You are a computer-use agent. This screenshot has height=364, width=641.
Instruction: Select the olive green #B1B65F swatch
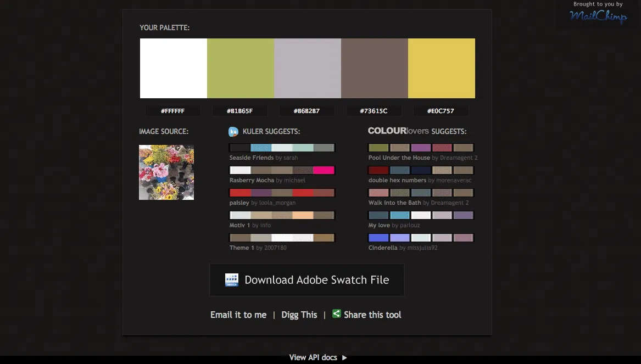coord(241,69)
